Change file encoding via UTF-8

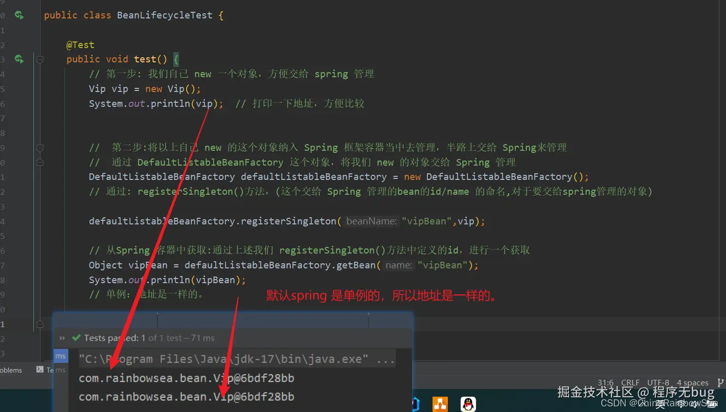click(x=658, y=382)
